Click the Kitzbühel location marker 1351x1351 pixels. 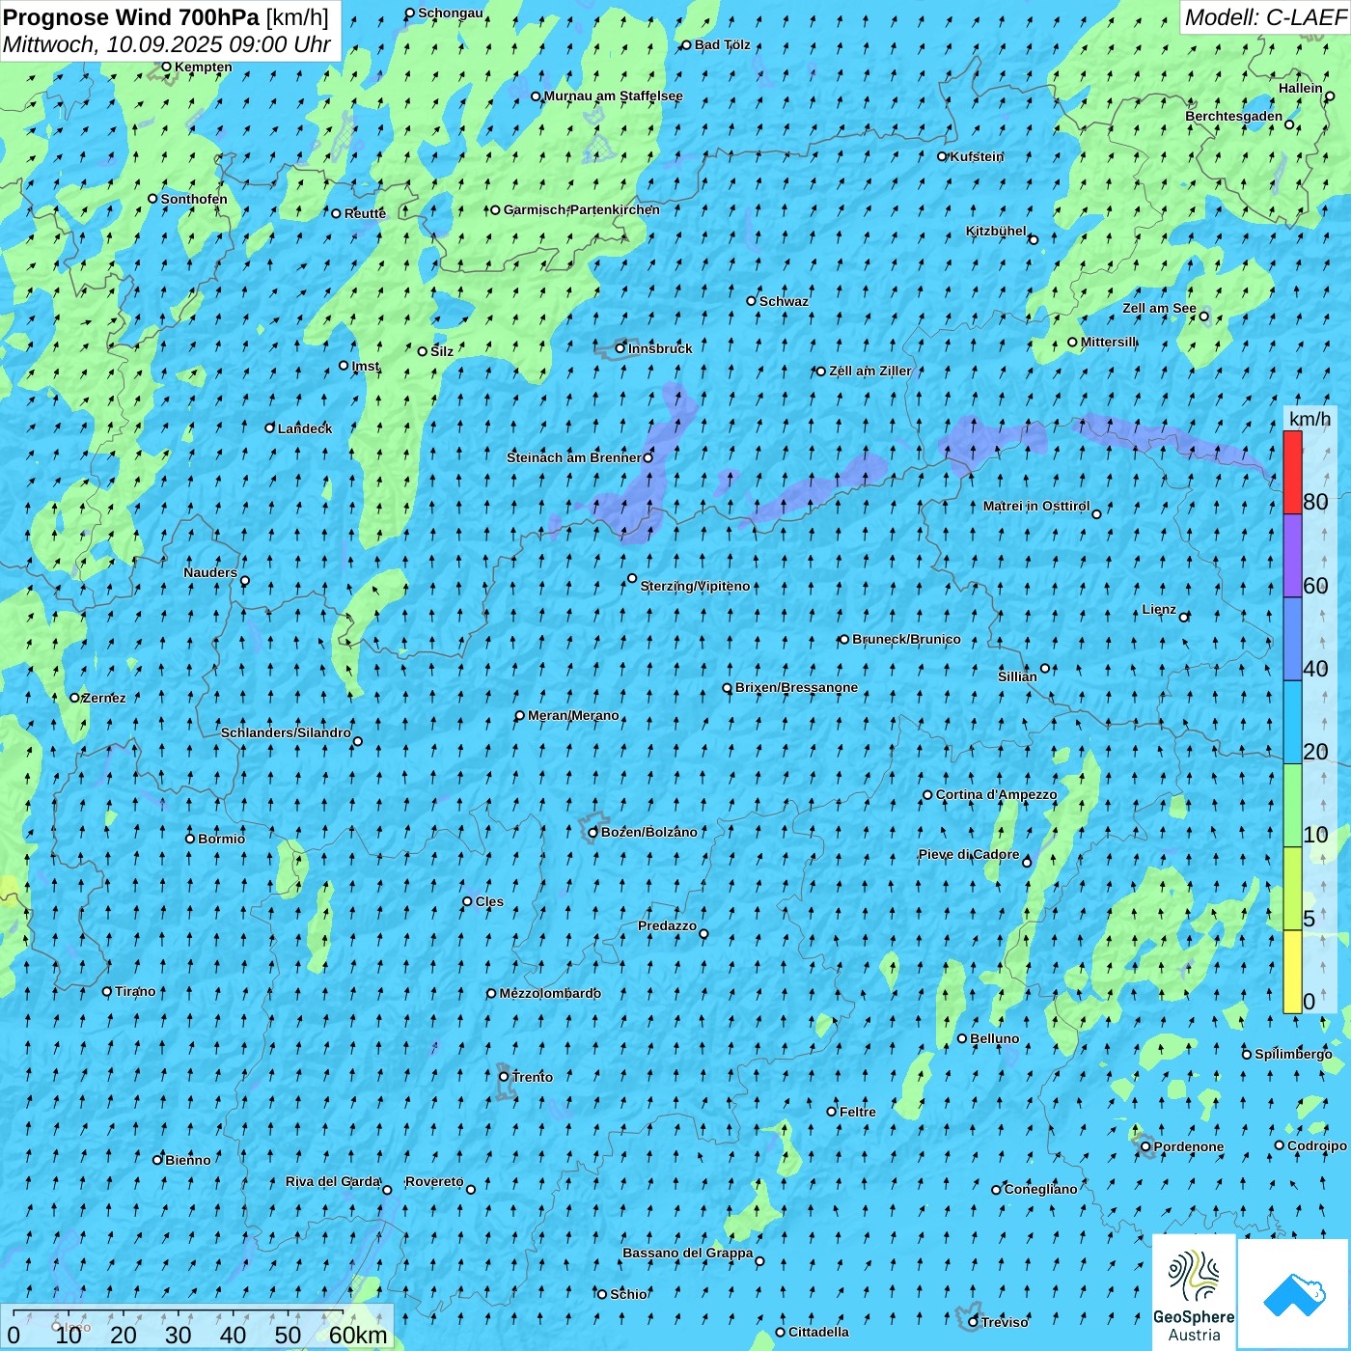pos(1034,239)
